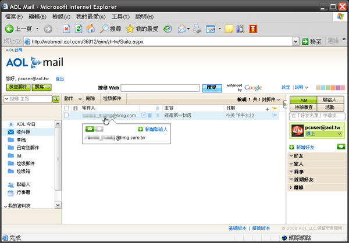Collapse the right AIM panel arrow

pos(285,104)
